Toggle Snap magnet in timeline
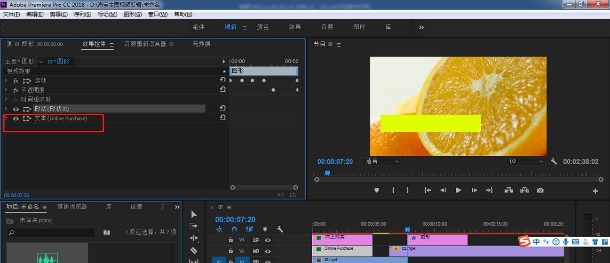The height and width of the screenshot is (263, 610). [x=234, y=230]
